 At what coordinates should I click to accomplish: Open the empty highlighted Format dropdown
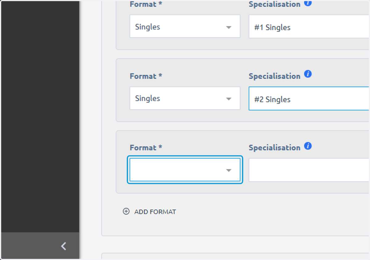click(185, 170)
